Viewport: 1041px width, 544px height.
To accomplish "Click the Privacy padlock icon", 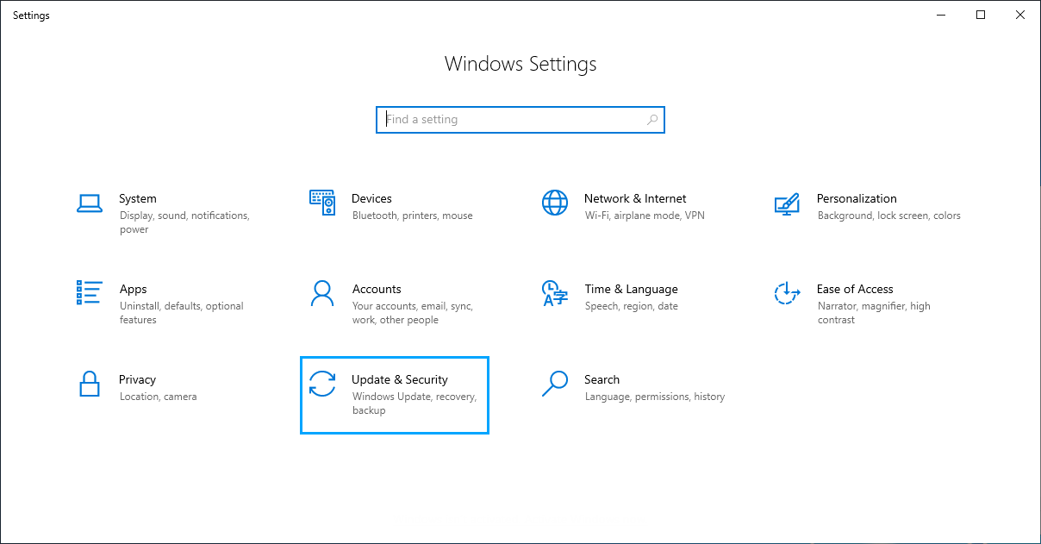I will click(x=90, y=384).
